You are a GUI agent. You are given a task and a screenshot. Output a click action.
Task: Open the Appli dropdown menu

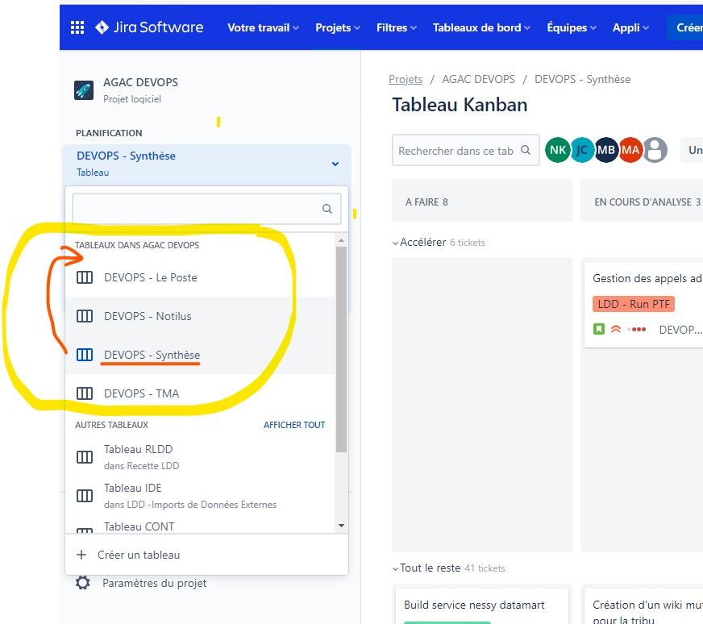click(630, 27)
